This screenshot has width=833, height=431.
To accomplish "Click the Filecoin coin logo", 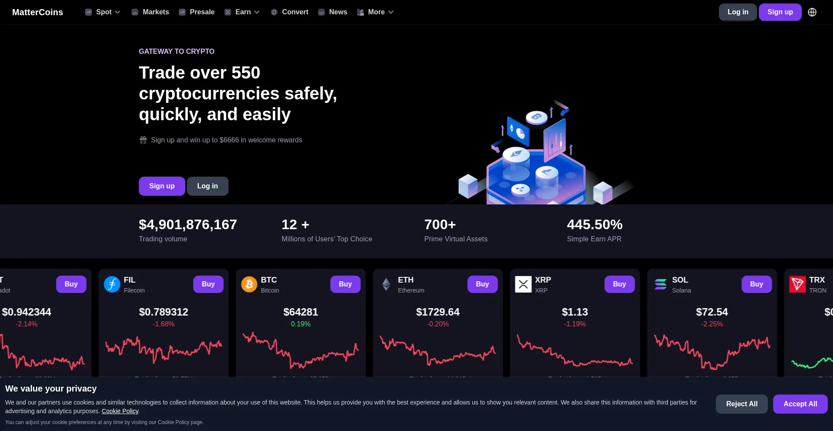I will pyautogui.click(x=112, y=284).
